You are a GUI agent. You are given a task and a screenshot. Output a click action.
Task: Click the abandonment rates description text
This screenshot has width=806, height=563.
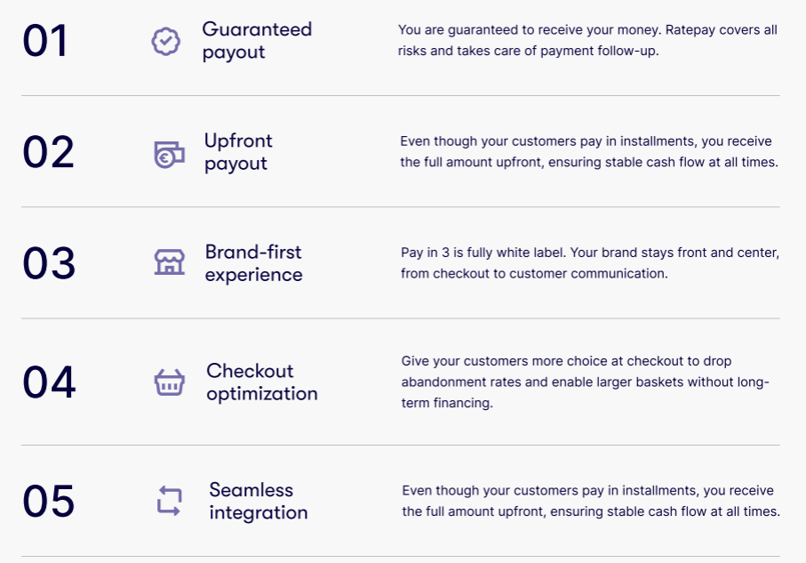(585, 382)
